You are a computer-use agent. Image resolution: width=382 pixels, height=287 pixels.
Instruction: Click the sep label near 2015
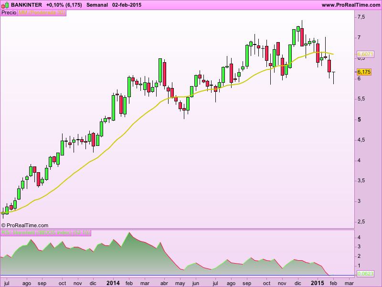click(247, 284)
